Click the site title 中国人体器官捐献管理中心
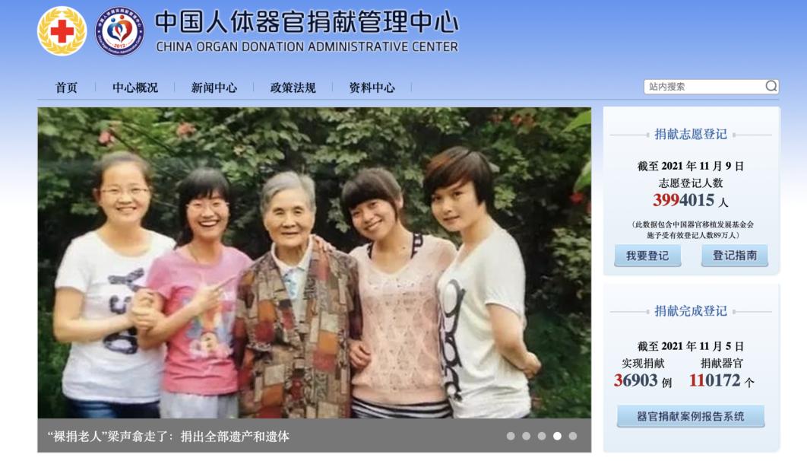 307,21
